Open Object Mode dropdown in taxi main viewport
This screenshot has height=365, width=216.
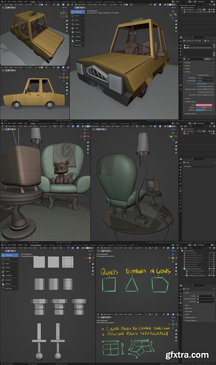(x=82, y=4)
